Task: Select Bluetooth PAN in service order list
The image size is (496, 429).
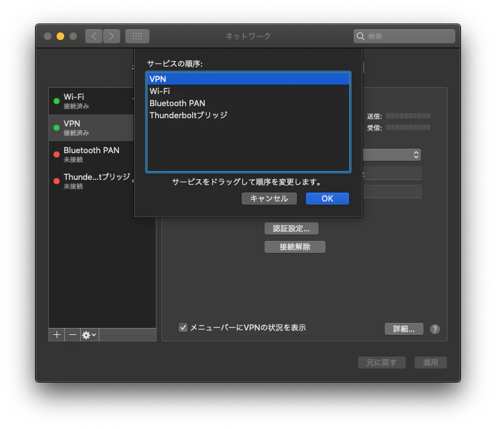Action: coord(248,103)
